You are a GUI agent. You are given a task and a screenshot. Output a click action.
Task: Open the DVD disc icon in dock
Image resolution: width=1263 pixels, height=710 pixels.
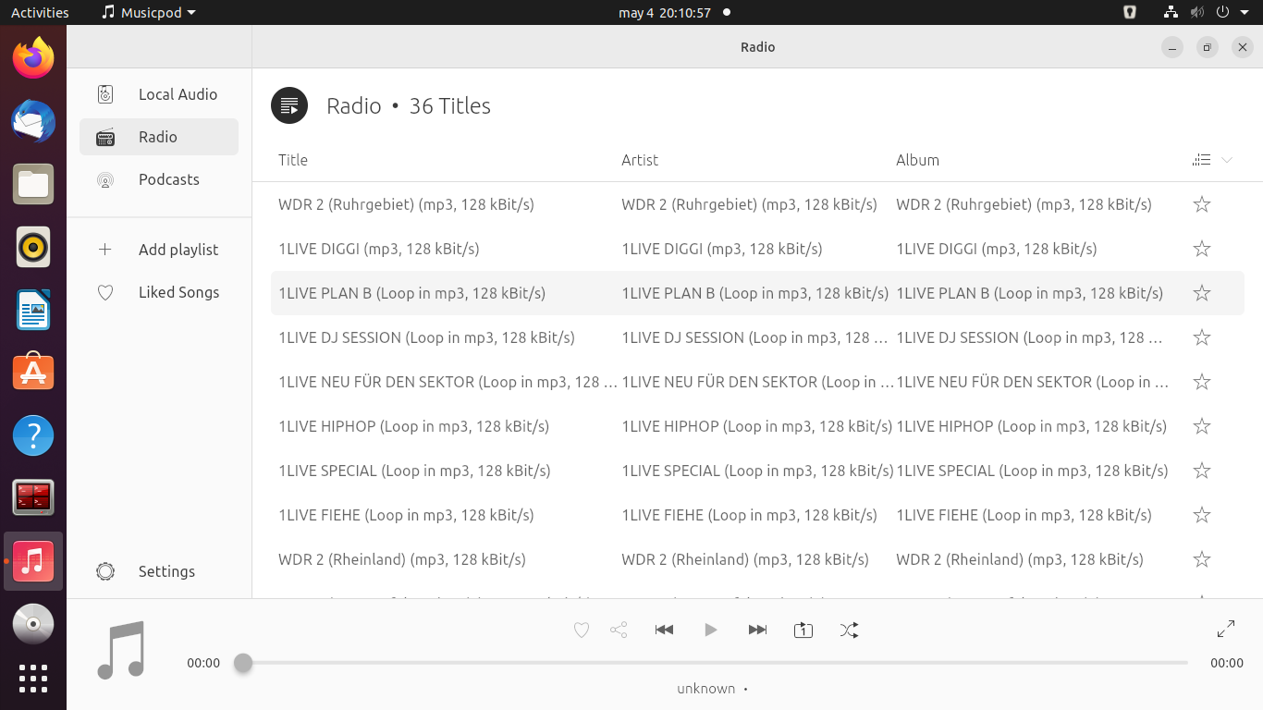[33, 624]
